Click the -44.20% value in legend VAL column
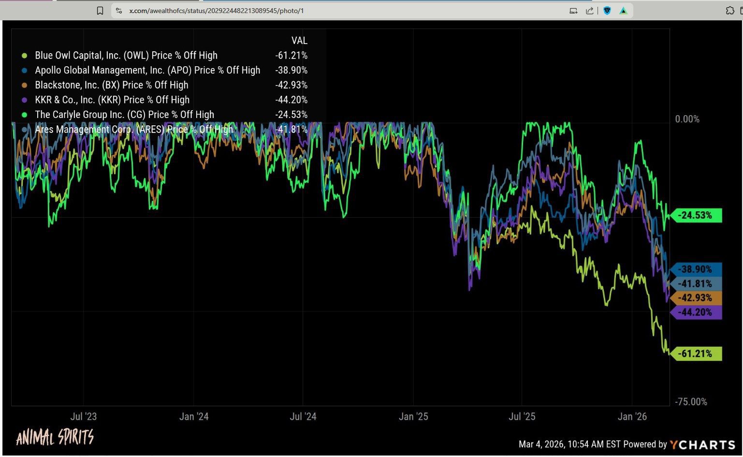This screenshot has width=743, height=457. [291, 100]
